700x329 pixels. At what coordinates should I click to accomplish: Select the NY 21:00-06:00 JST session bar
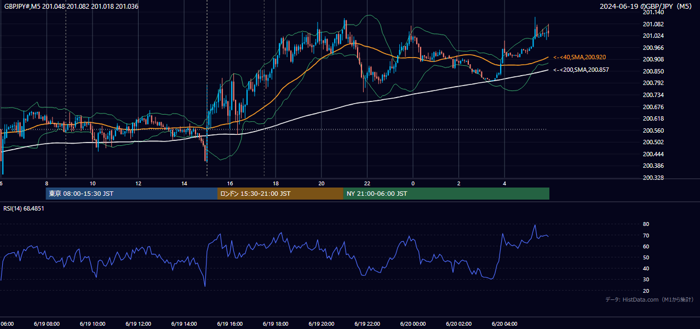(x=446, y=194)
